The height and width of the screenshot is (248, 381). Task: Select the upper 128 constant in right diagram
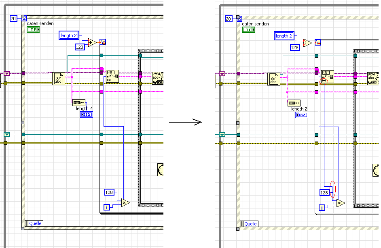click(295, 48)
